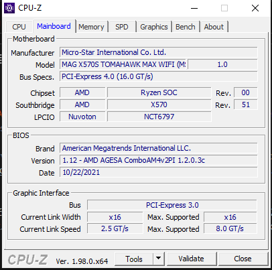Click the current link width x16 value
Viewport: 272px width, 270px height.
point(115,217)
